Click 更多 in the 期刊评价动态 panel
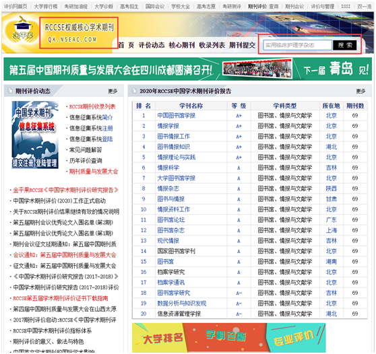 [113, 91]
